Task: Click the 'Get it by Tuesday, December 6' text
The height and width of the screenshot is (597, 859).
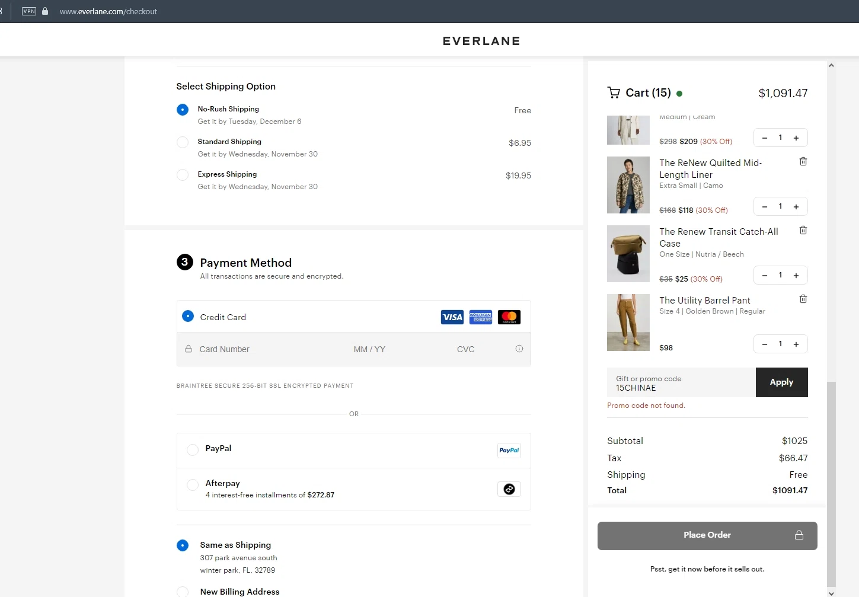Action: [x=250, y=122]
